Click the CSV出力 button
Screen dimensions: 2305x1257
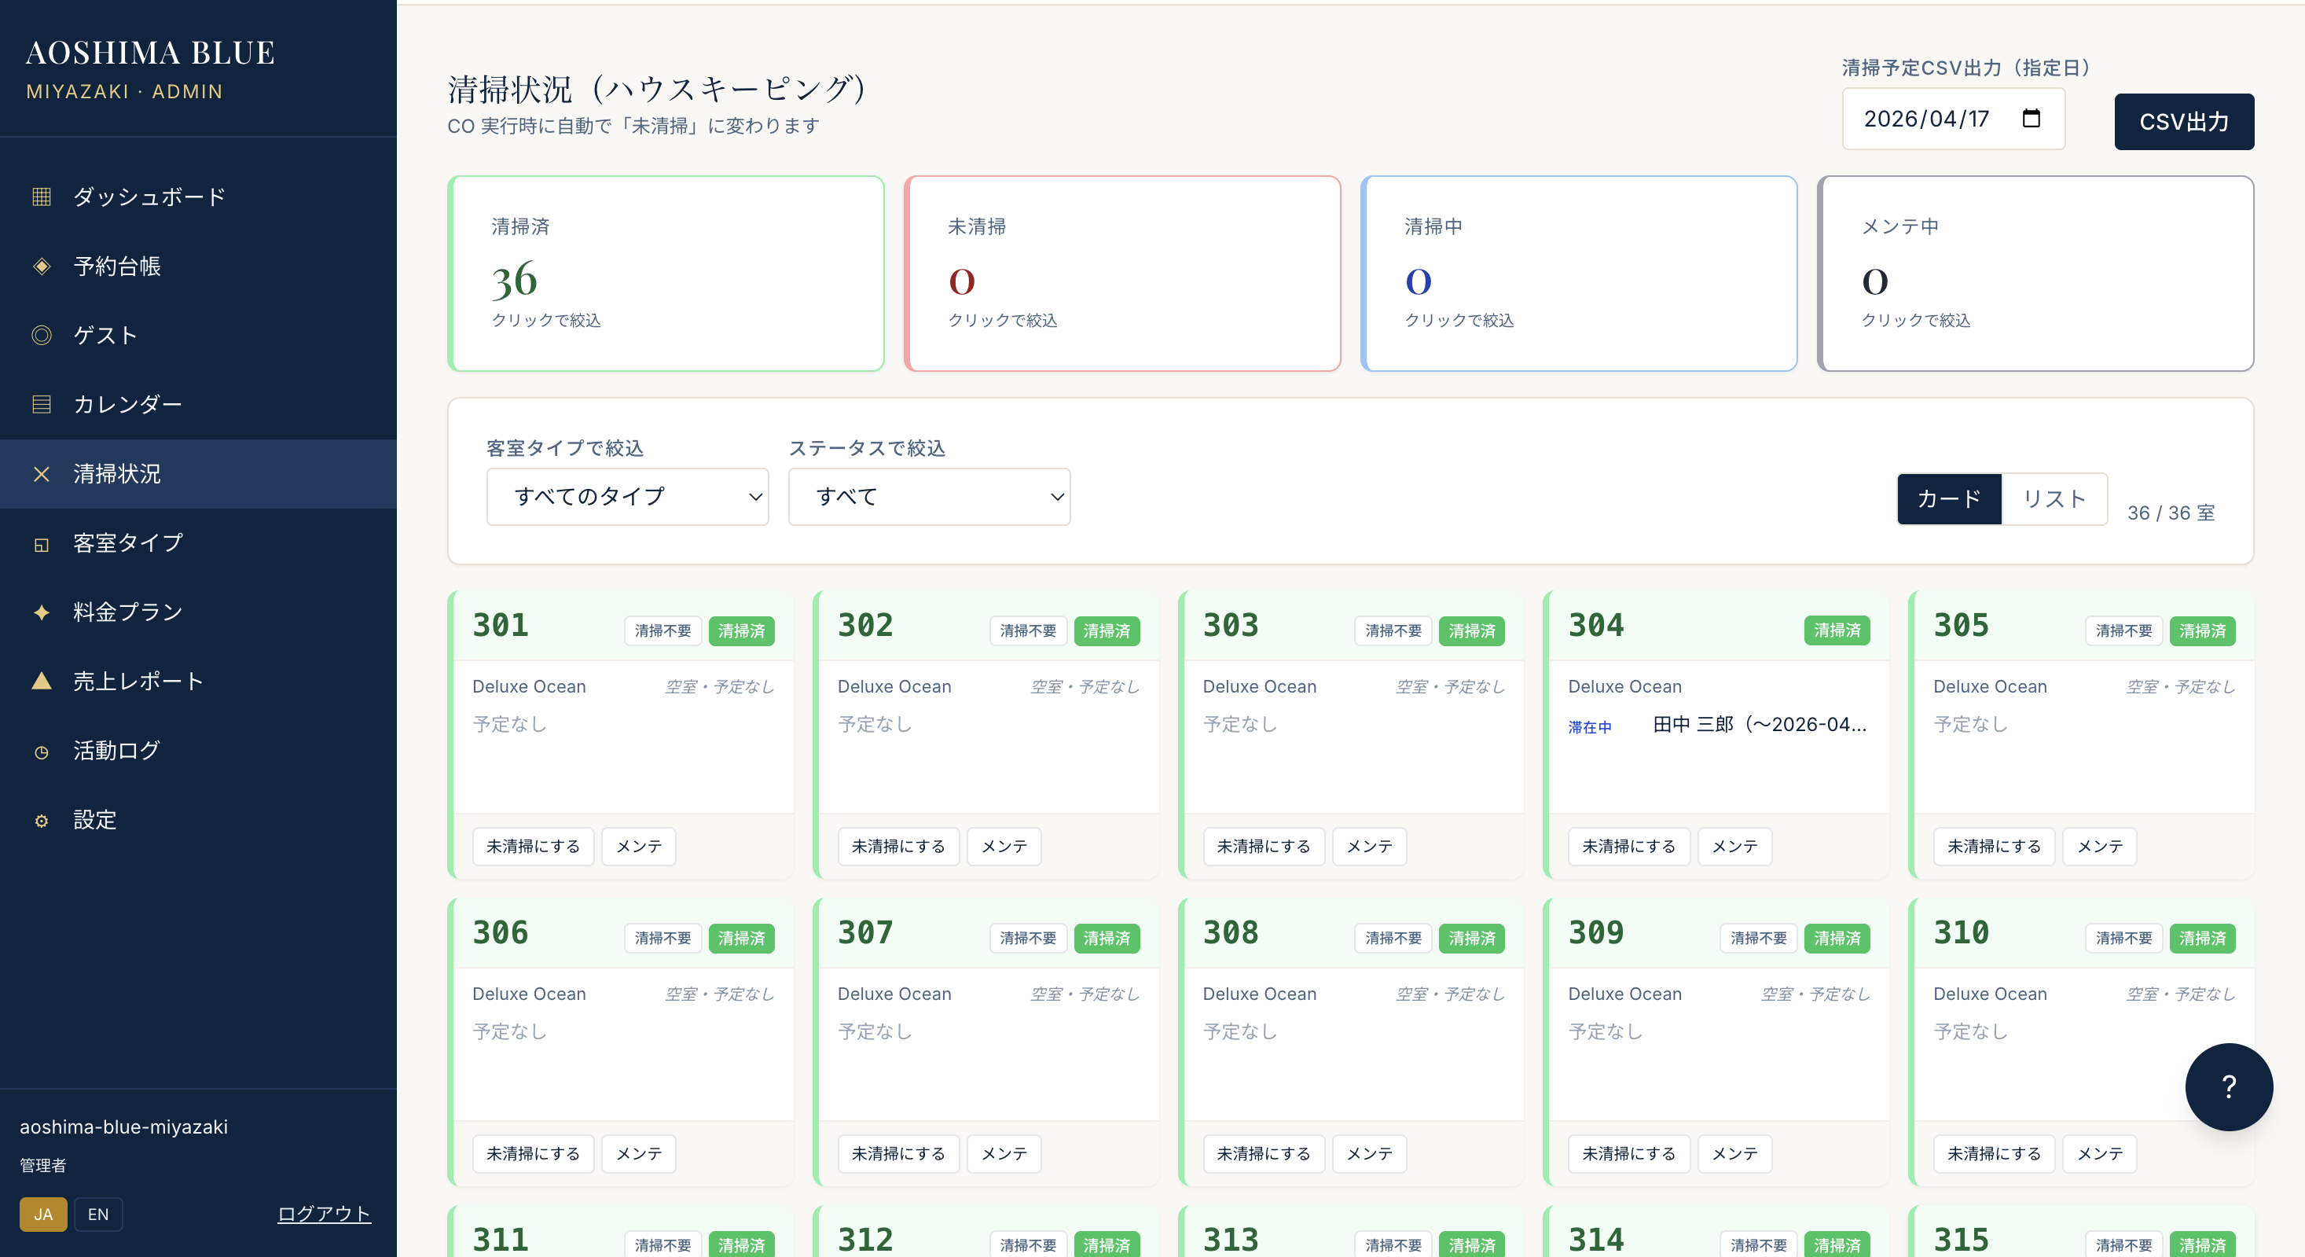coord(2183,121)
